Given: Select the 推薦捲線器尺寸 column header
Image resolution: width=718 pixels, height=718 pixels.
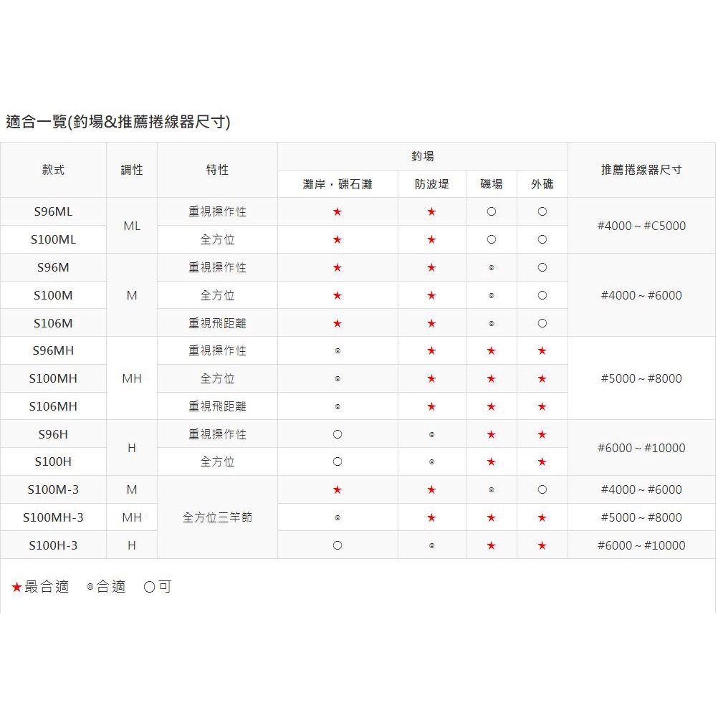Looking at the screenshot, I should point(641,170).
